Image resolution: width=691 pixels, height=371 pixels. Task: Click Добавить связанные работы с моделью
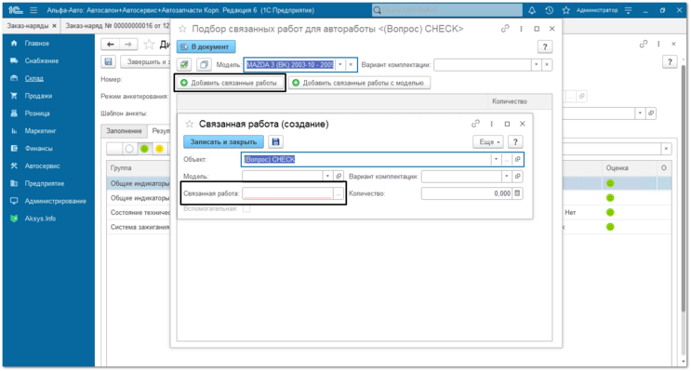[x=359, y=83]
